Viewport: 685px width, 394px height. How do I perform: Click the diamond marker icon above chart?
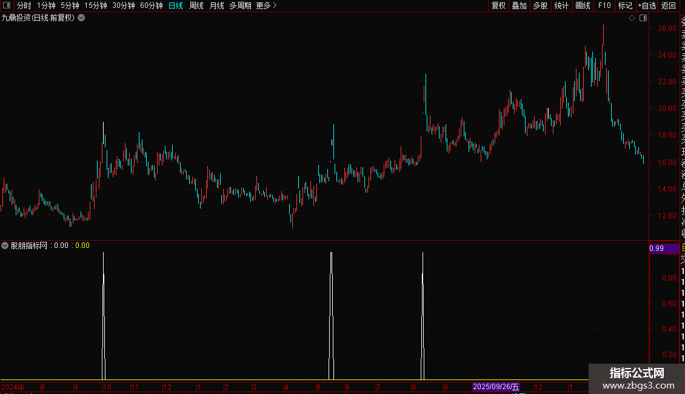click(x=632, y=18)
